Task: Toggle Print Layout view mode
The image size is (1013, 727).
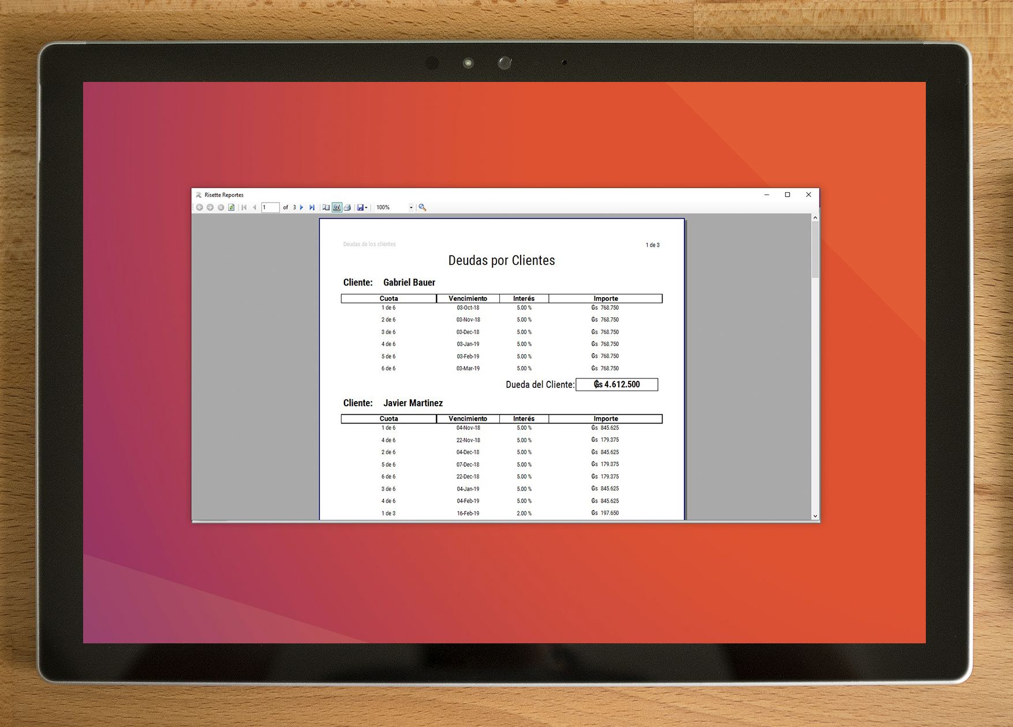Action: click(x=337, y=208)
